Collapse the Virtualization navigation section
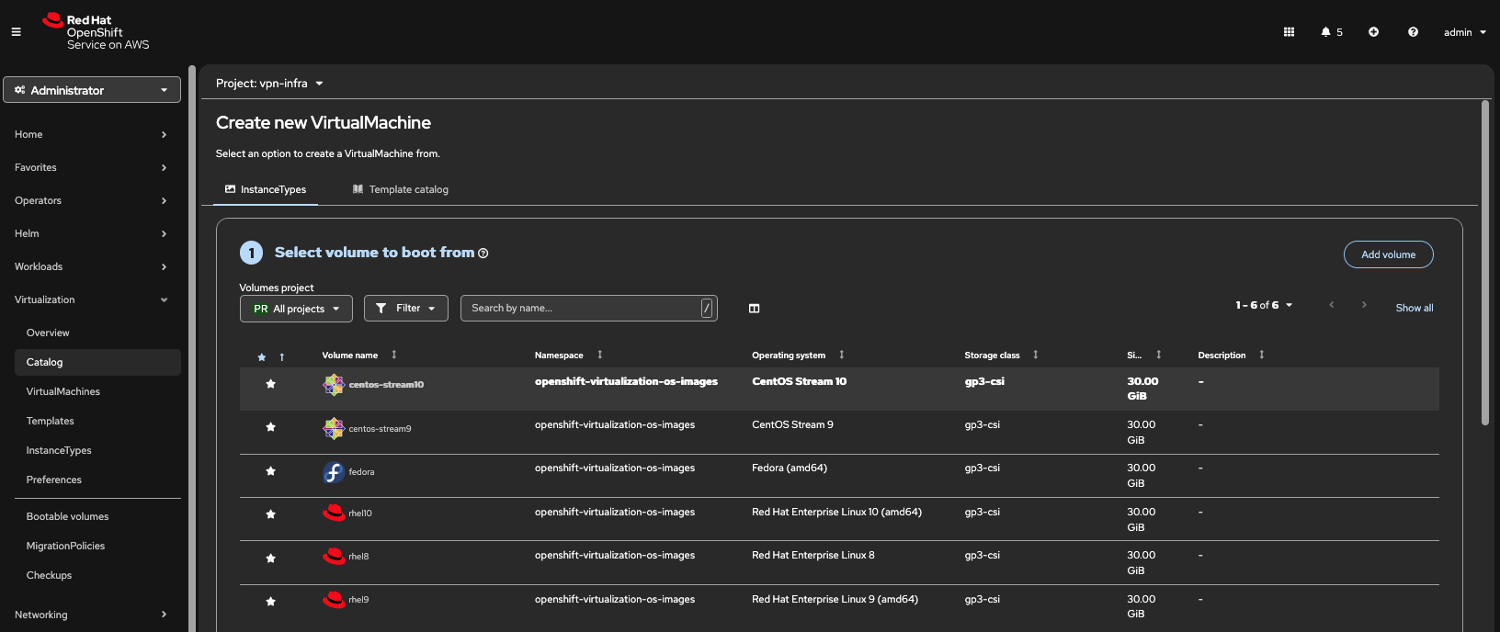This screenshot has width=1500, height=632. (x=92, y=299)
